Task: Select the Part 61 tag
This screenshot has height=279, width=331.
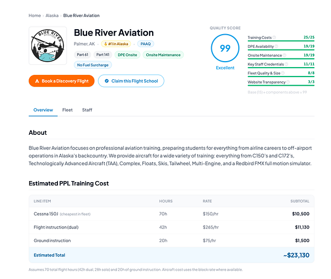Action: point(82,54)
